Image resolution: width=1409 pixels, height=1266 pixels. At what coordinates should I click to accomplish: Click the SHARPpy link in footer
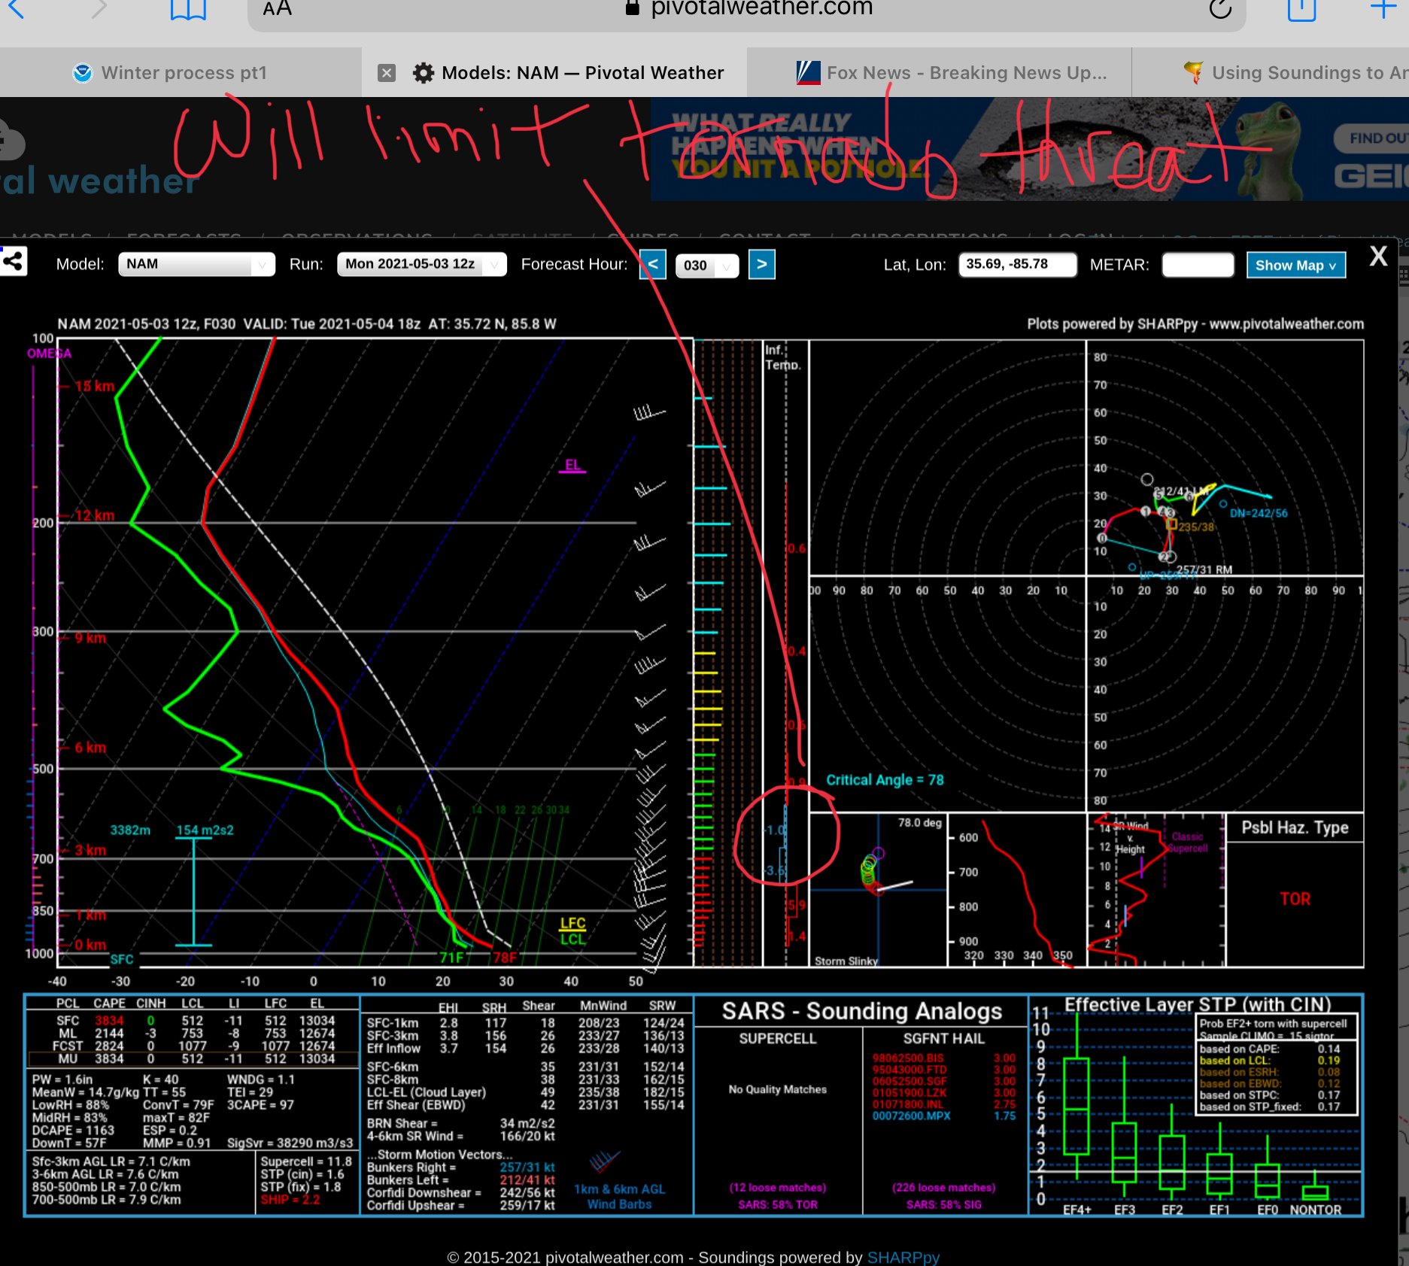click(x=903, y=1257)
